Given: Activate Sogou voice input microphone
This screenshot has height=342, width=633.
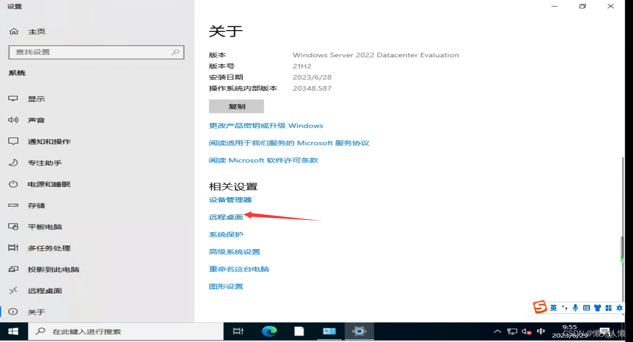Looking at the screenshot, I should 575,308.
